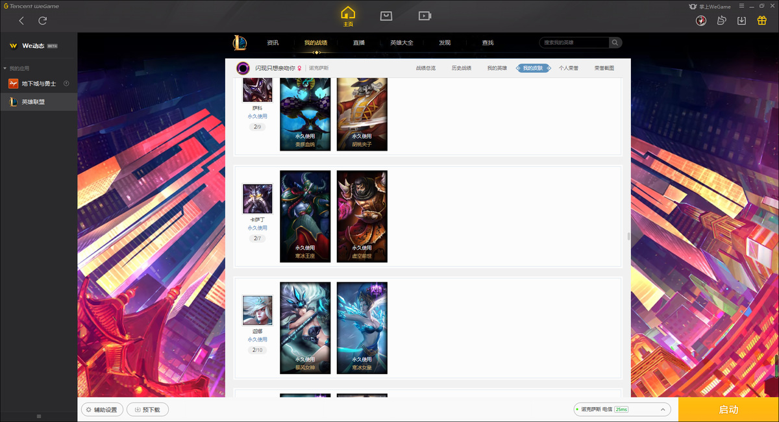Click the 2/9 skin count for 萨科
The image size is (779, 422).
pyautogui.click(x=258, y=127)
